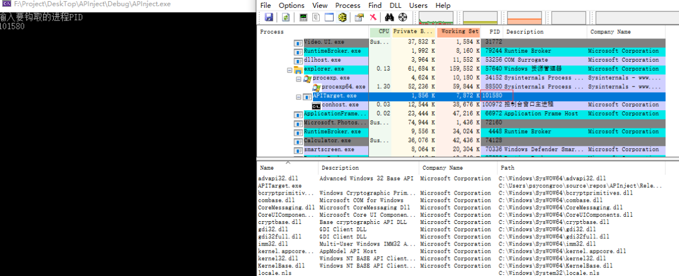Sort by the Working Set column header
The width and height of the screenshot is (679, 276).
pos(459,32)
